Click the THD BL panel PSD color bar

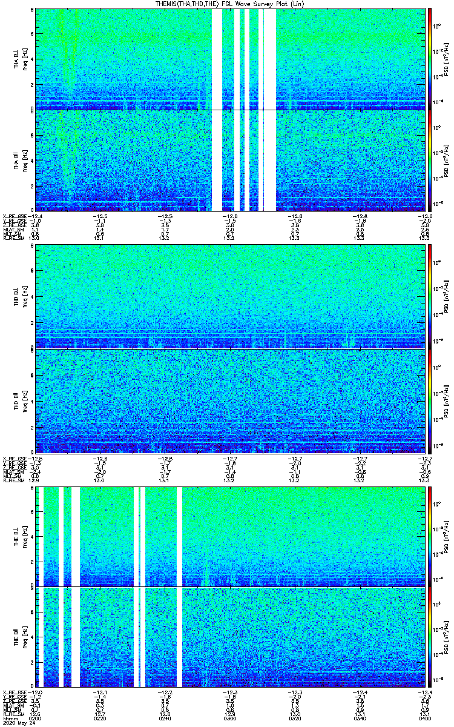click(430, 296)
